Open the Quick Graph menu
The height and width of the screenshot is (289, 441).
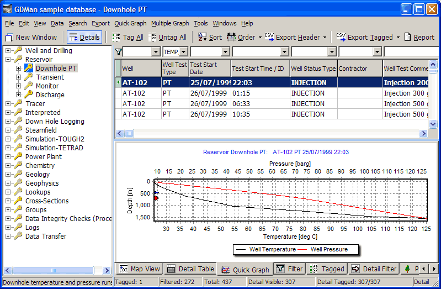pos(130,23)
